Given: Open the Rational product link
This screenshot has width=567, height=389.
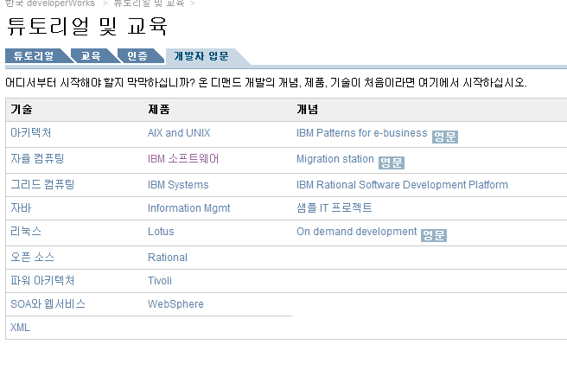Looking at the screenshot, I should (168, 258).
